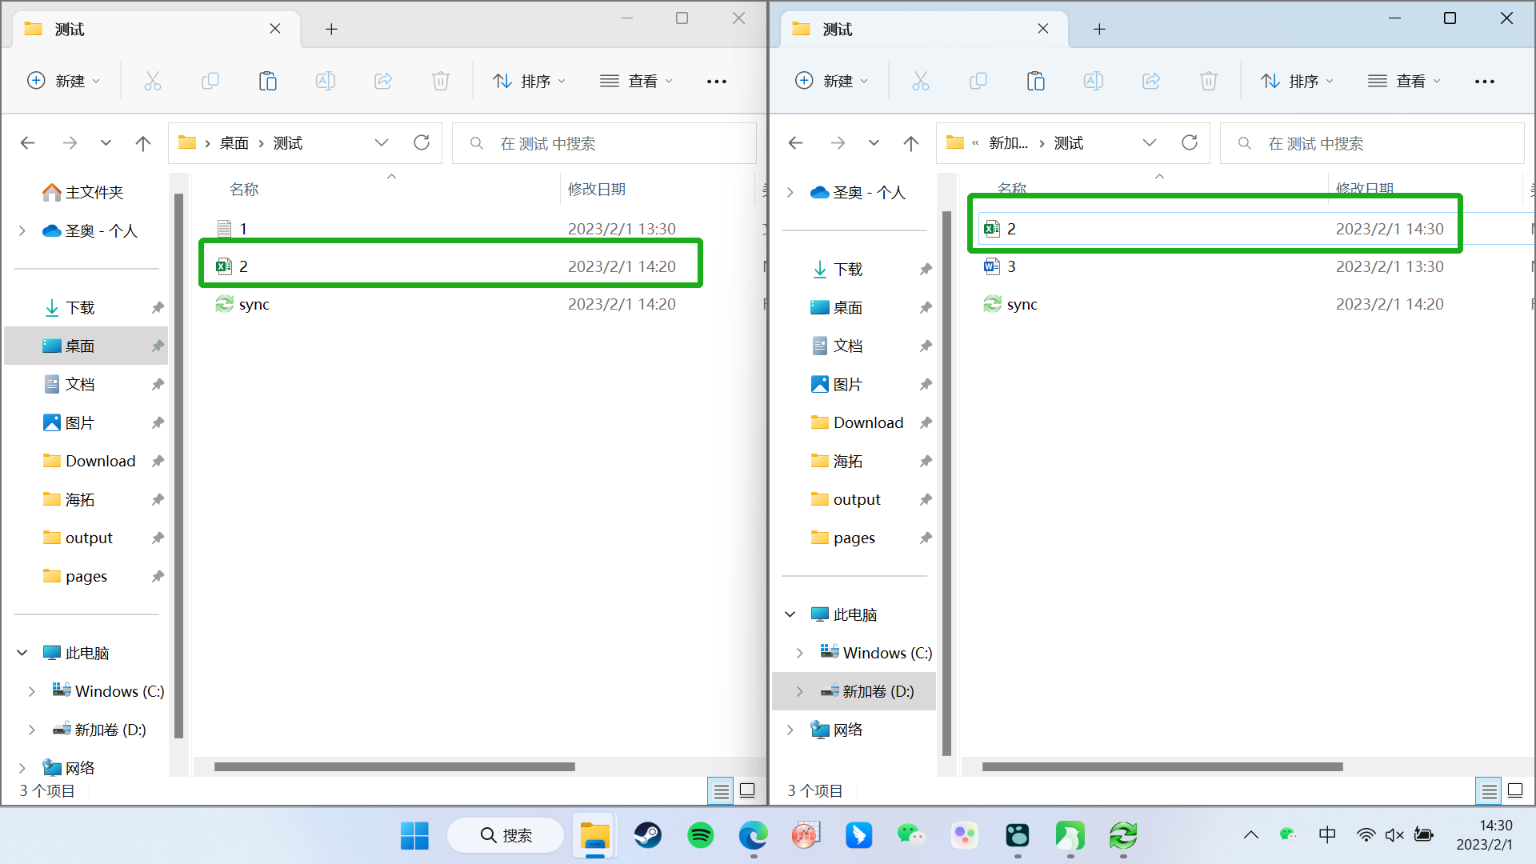The width and height of the screenshot is (1536, 864).
Task: Open Steam from the taskbar
Action: 647,835
